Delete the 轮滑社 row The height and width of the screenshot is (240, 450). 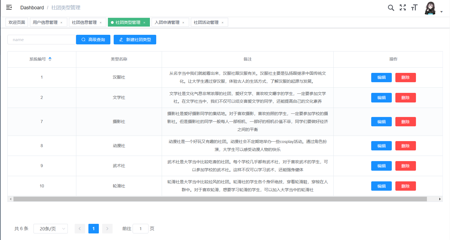(405, 186)
